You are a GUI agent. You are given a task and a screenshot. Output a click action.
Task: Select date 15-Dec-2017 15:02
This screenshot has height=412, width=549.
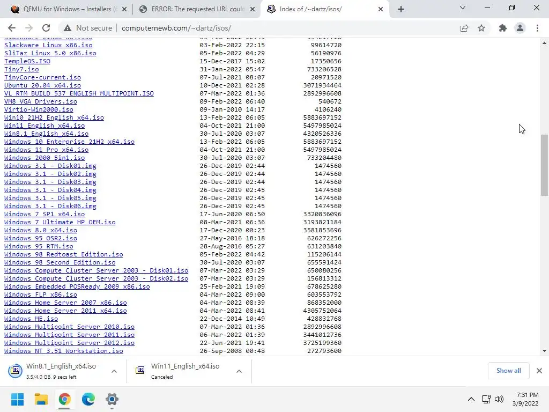232,61
